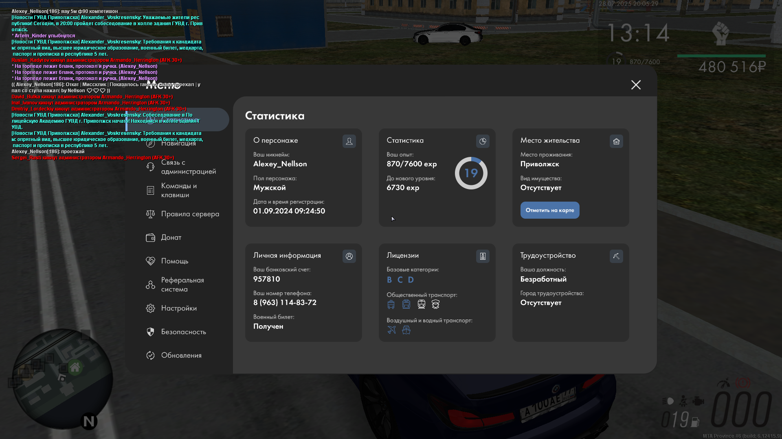Click the nickname Alexey_Nellson
782x439 pixels.
280,164
